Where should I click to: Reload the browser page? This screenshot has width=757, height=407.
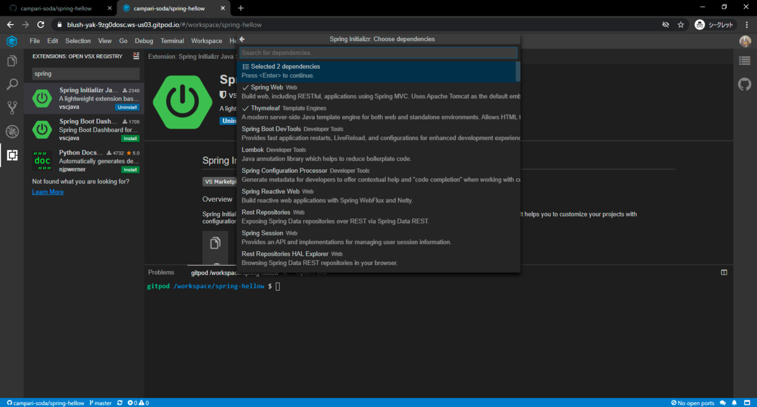point(41,25)
